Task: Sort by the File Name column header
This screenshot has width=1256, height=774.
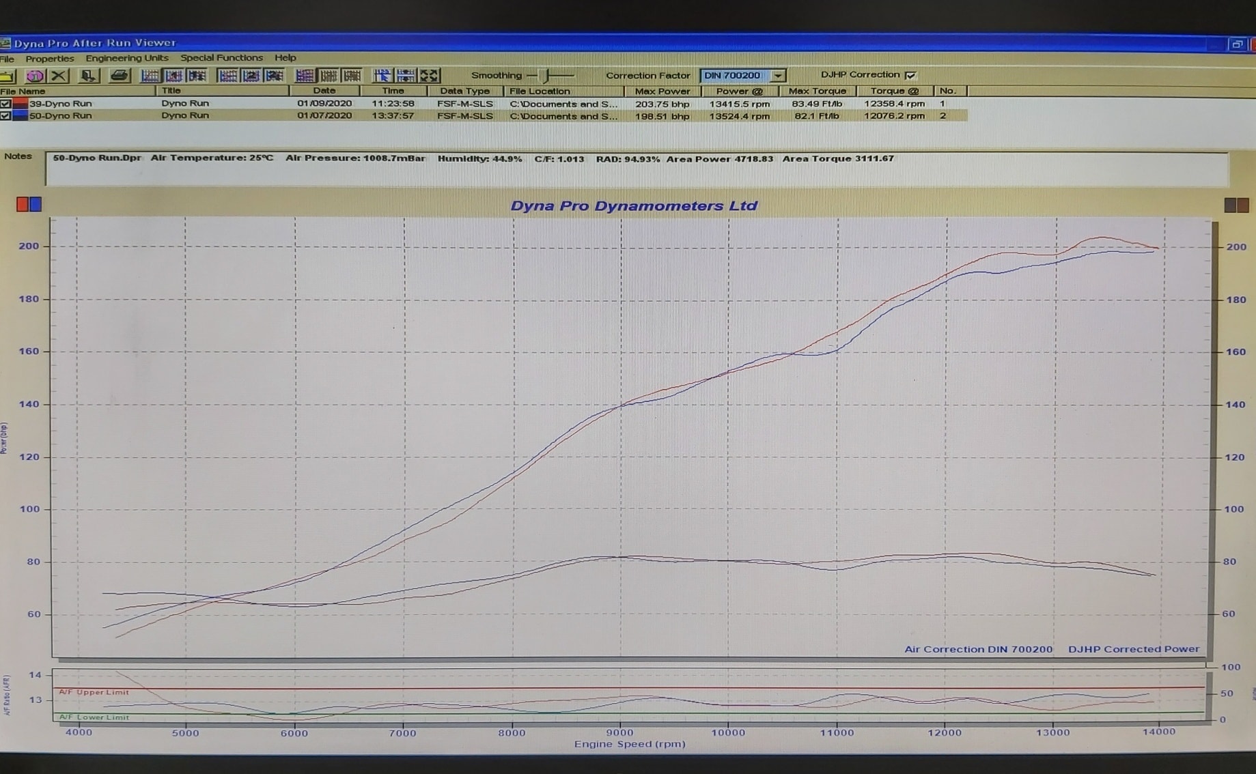Action: click(78, 91)
